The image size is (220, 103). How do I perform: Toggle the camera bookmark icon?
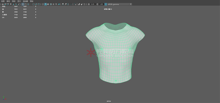coord(11,4)
